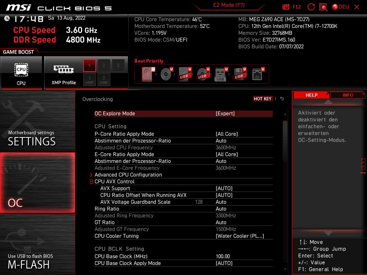Viewport: 367px width, 275px height.
Task: Toggle GAME BOOST CPU button
Action: pos(21,73)
